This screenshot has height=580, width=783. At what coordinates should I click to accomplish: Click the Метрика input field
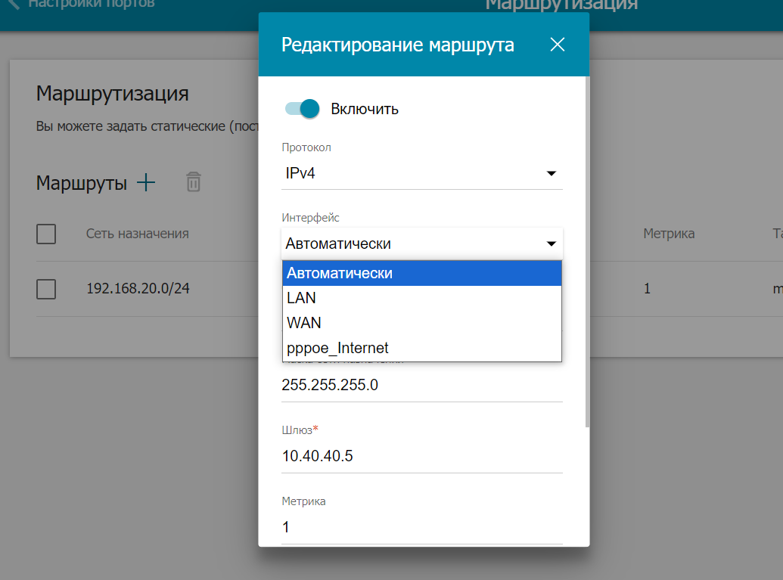coord(422,527)
